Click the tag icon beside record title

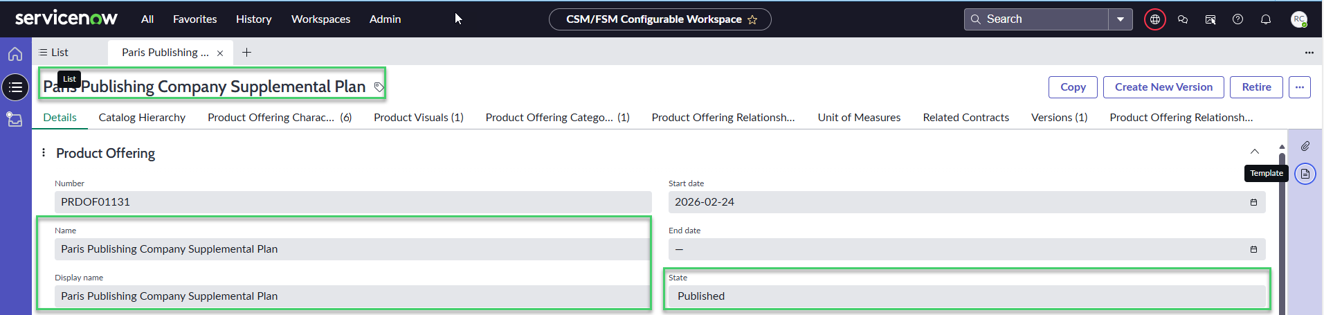coord(379,87)
